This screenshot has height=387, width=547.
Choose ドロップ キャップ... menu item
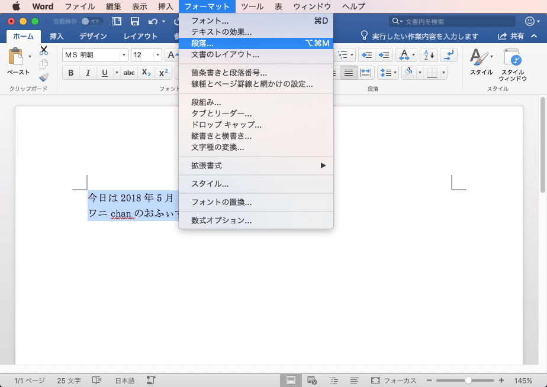pyautogui.click(x=256, y=125)
